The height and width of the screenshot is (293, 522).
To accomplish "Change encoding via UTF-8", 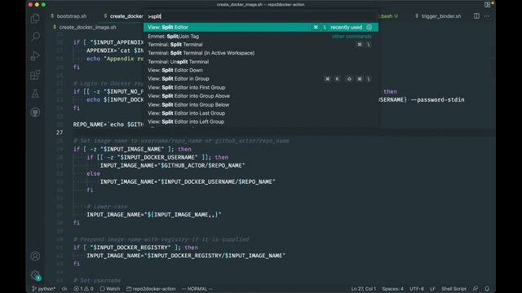I will (417, 289).
